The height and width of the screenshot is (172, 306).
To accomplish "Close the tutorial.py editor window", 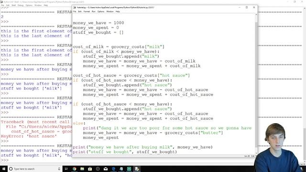I will (254, 8).
